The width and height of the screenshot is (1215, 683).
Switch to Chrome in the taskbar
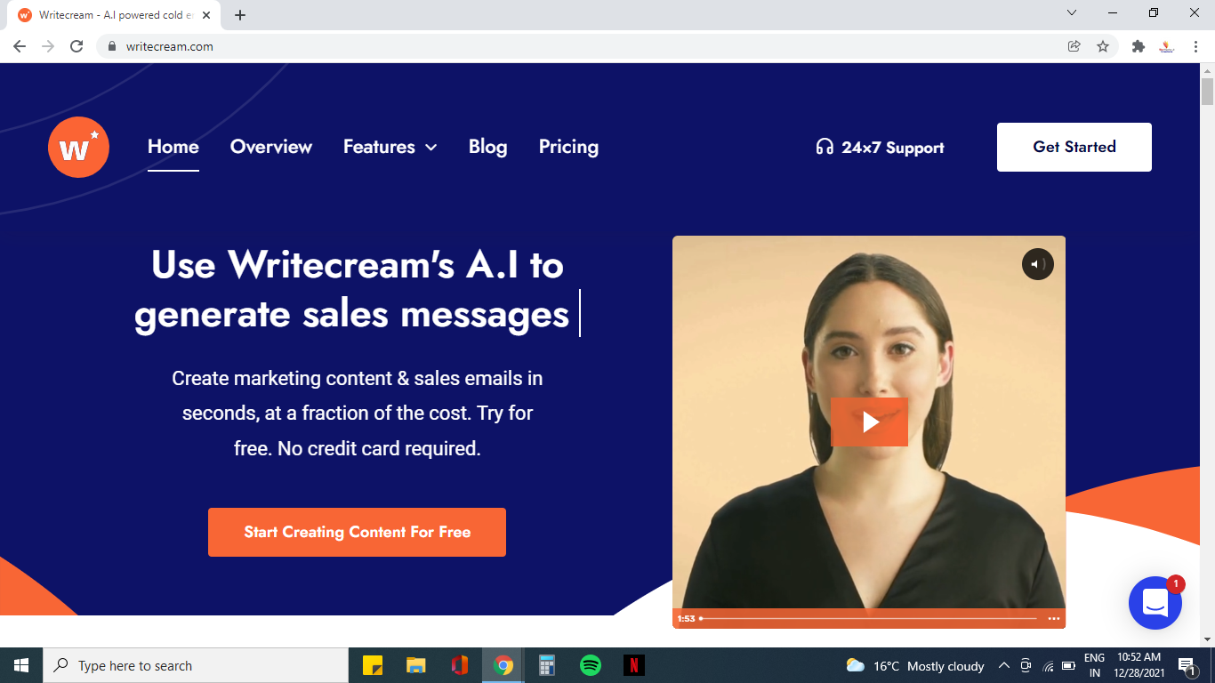[x=503, y=665]
